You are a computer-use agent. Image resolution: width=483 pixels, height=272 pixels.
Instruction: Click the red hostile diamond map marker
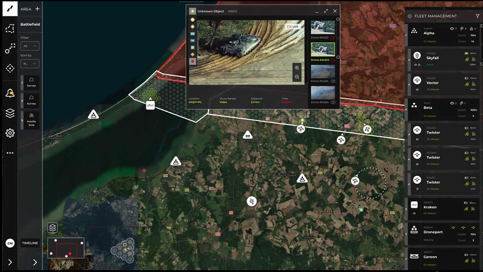144,170
